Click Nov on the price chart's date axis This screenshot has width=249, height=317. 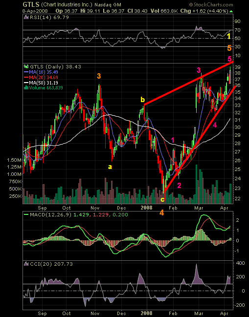(x=95, y=208)
